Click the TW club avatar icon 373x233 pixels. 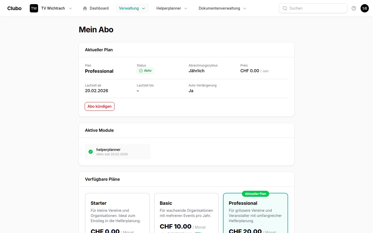click(x=34, y=8)
